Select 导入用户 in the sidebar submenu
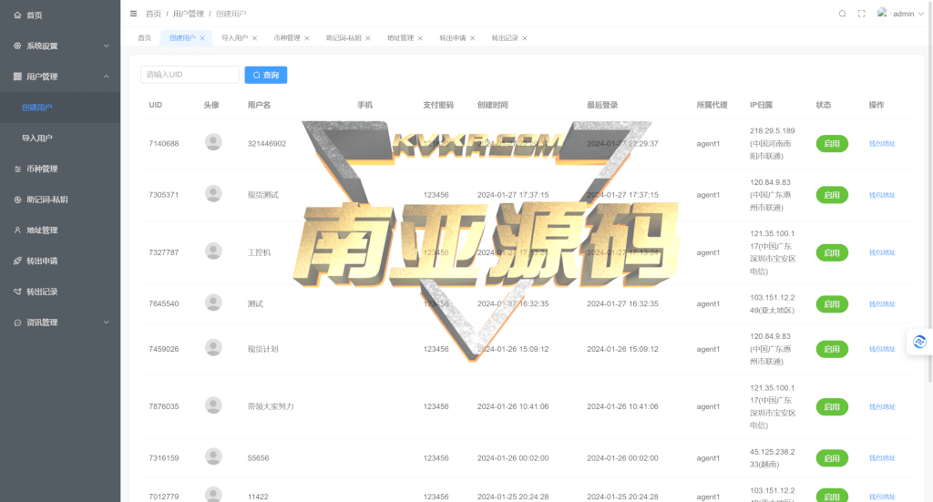Image resolution: width=933 pixels, height=502 pixels. tap(60, 138)
